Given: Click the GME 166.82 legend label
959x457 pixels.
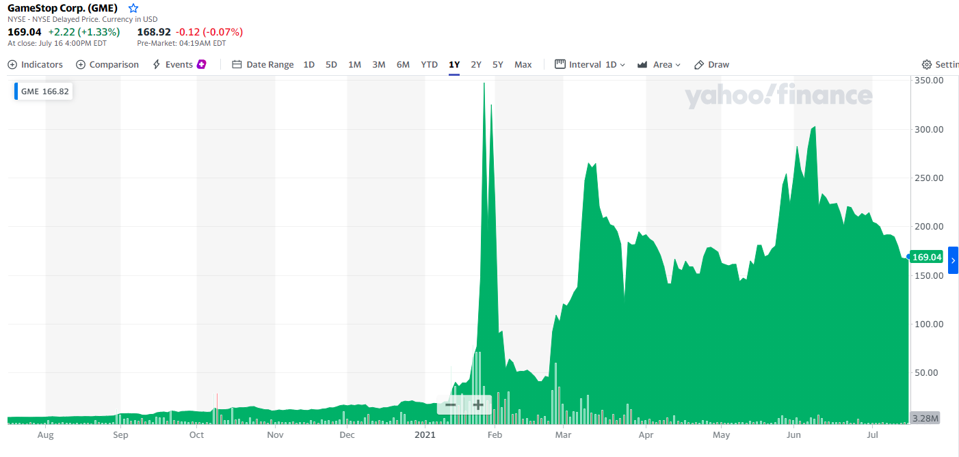Looking at the screenshot, I should pos(44,91).
